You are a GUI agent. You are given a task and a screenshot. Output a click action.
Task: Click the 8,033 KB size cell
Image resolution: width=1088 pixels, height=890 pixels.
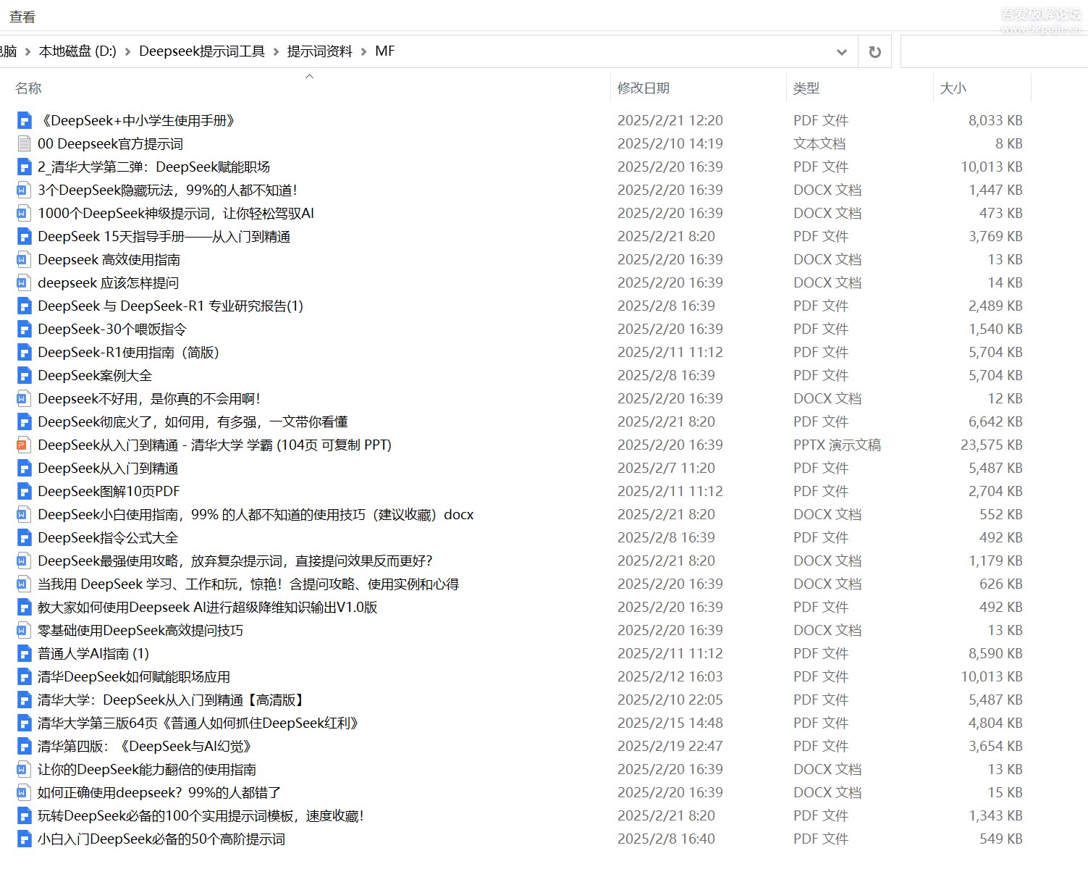[995, 120]
